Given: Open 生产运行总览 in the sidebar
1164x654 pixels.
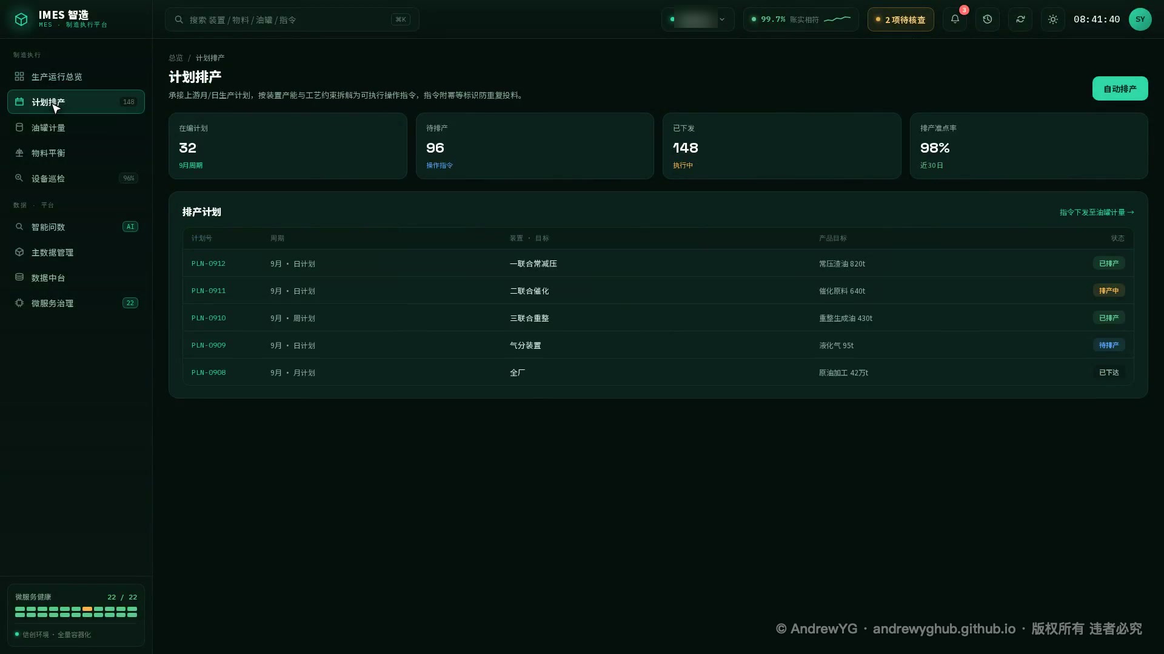Looking at the screenshot, I should click(x=76, y=76).
